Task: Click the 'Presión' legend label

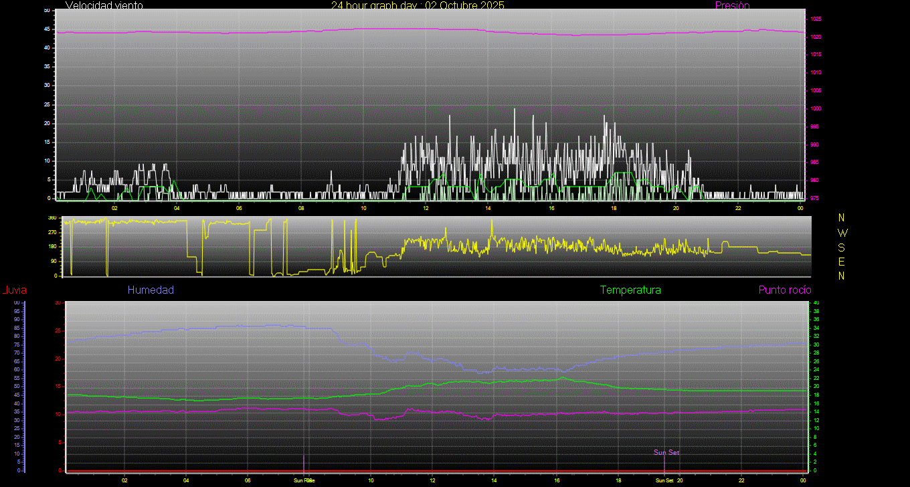Action: 732,5
